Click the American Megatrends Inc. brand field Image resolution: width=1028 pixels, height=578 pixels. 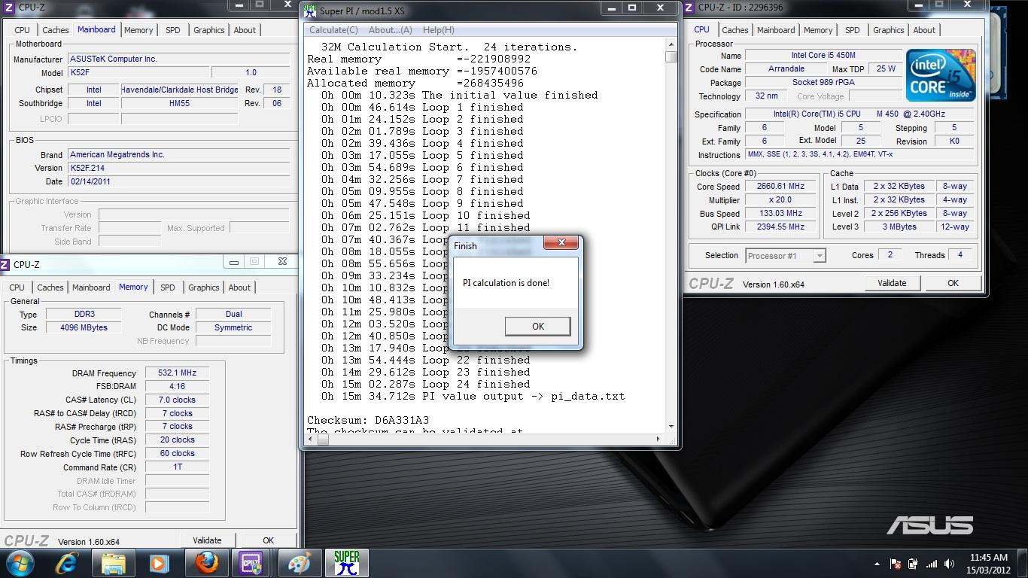[178, 154]
